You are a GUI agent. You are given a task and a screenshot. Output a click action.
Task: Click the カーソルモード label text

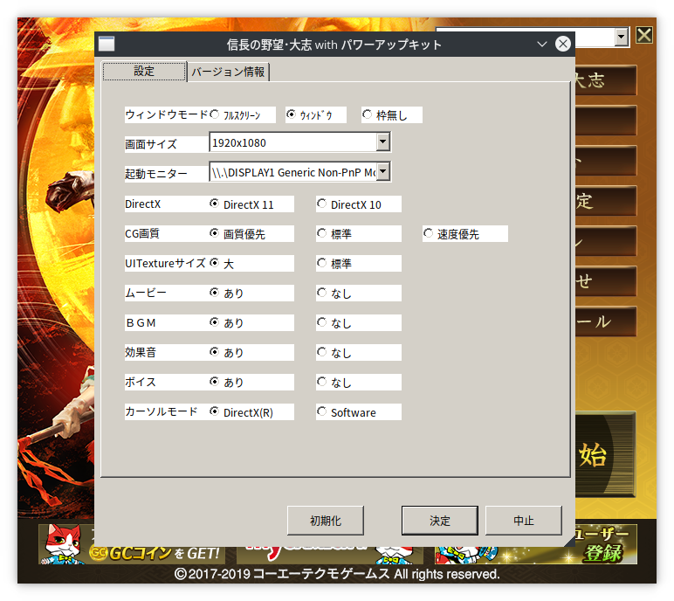(162, 411)
